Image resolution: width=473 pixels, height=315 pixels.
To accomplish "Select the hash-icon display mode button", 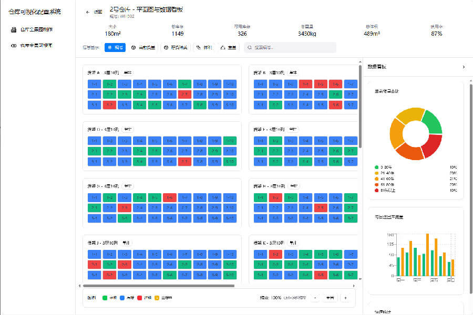I will (115, 48).
